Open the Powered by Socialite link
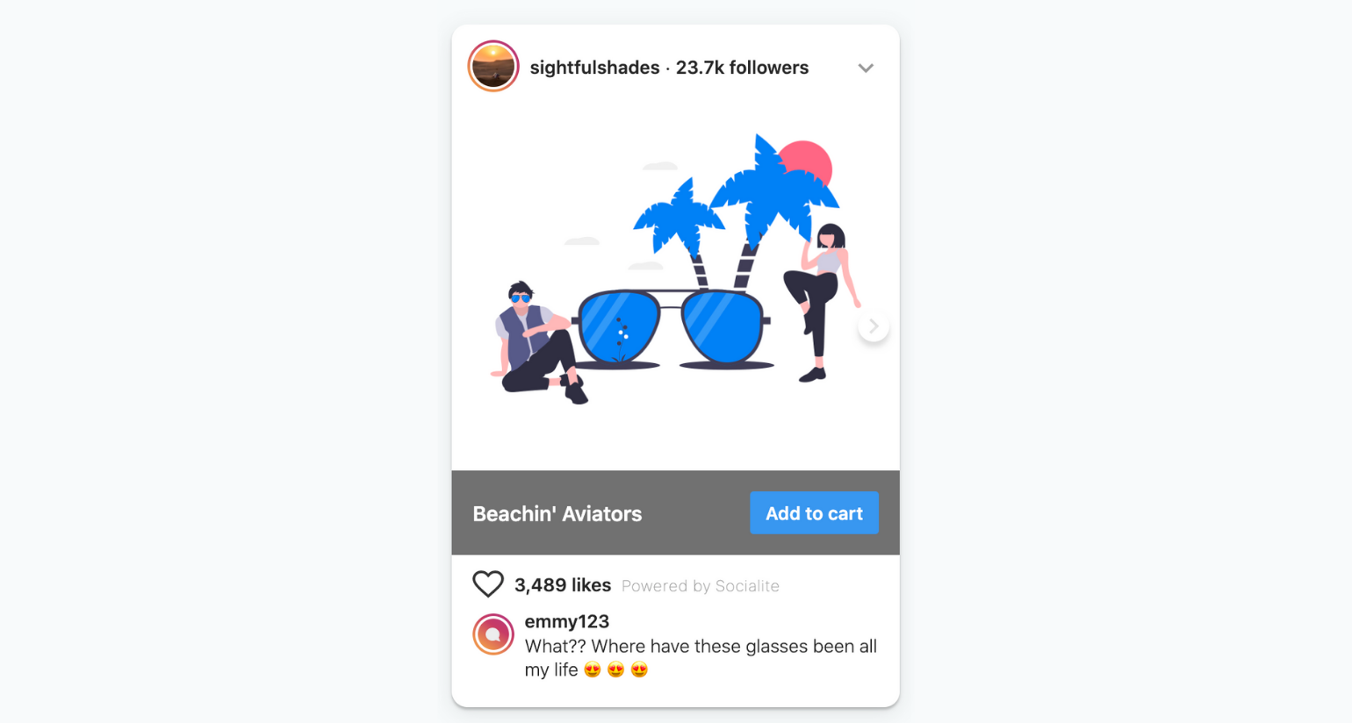 tap(701, 586)
